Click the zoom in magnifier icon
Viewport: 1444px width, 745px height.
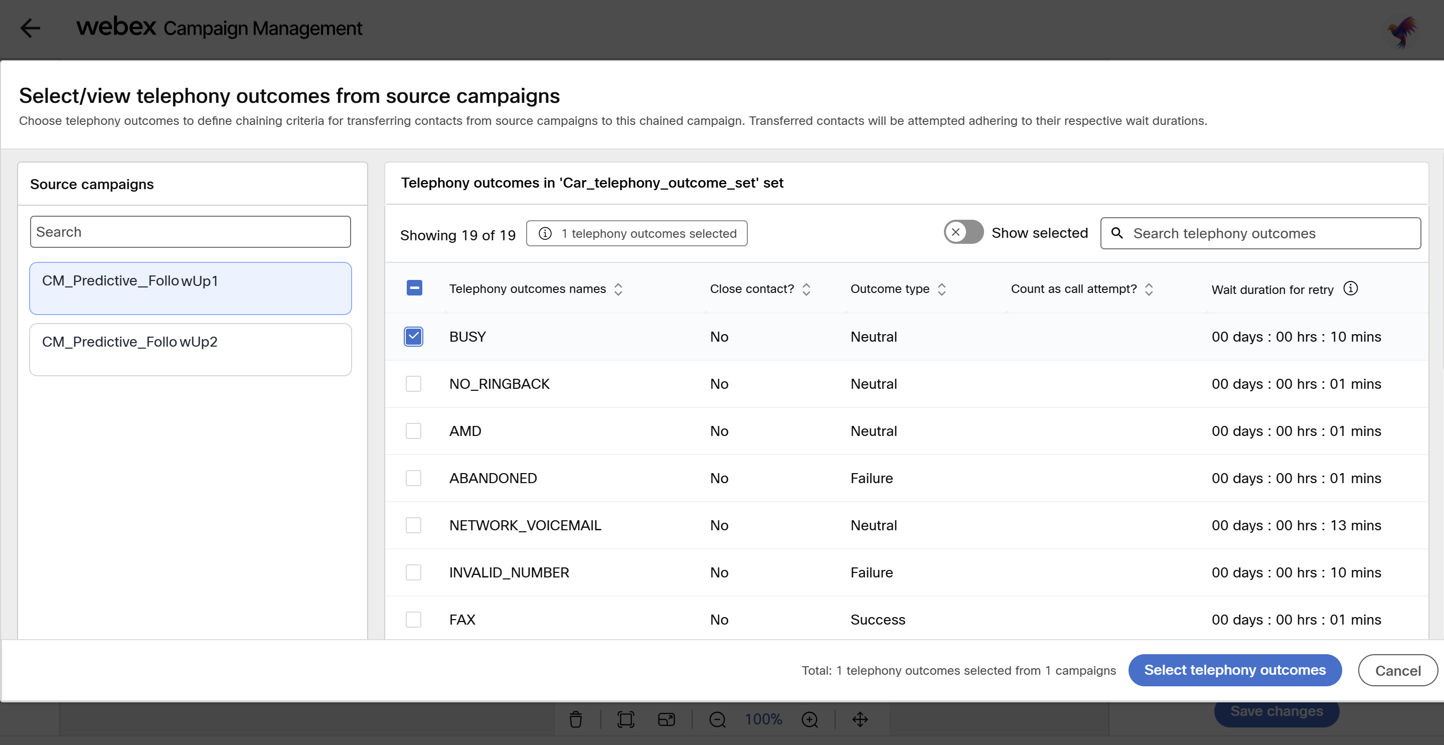[x=810, y=719]
